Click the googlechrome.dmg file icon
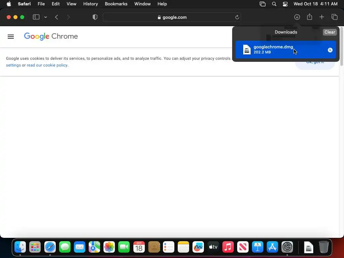The image size is (344, 258). pyautogui.click(x=247, y=49)
